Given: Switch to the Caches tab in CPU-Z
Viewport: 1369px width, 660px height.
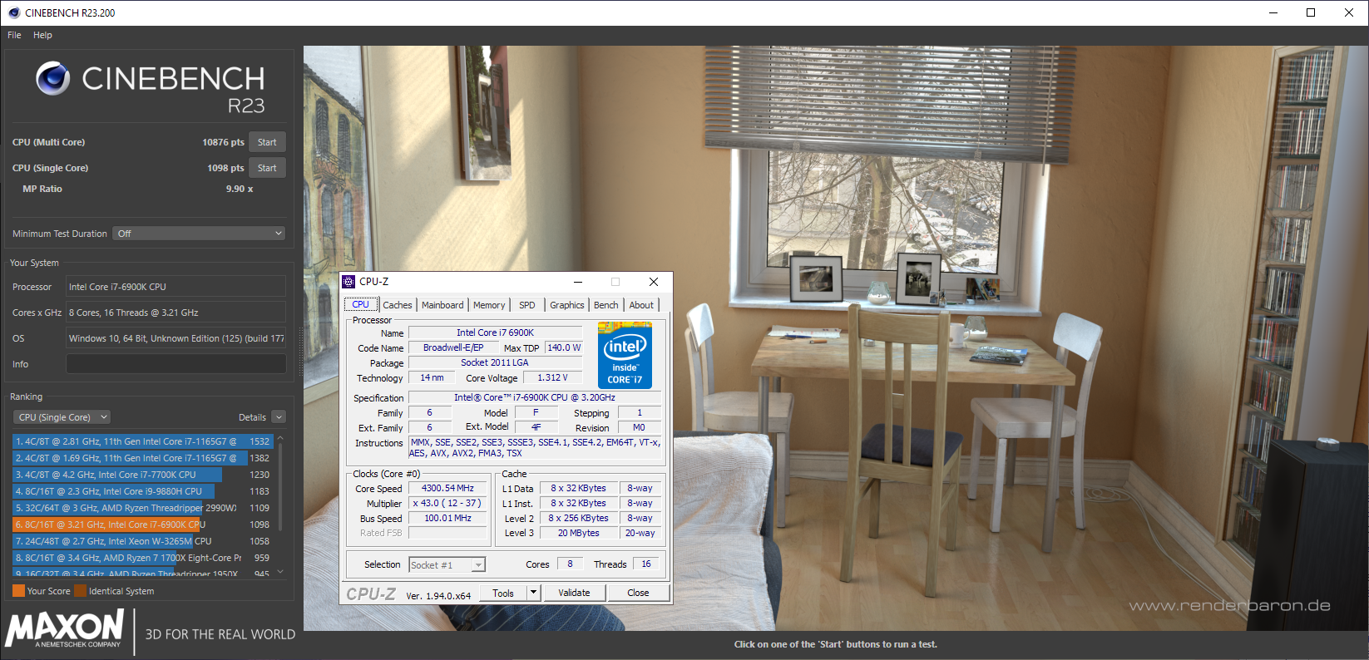Looking at the screenshot, I should coord(398,305).
